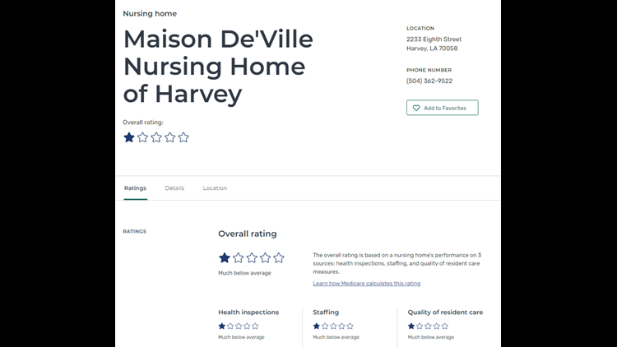Click the RATINGS sidebar label
This screenshot has width=617, height=347.
(135, 231)
